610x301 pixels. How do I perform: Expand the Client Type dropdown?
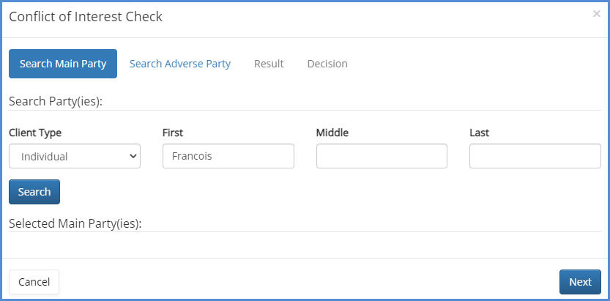(x=75, y=156)
